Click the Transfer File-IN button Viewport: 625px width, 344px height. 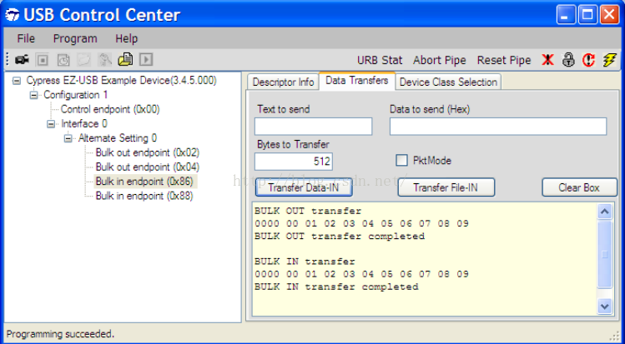(x=446, y=187)
